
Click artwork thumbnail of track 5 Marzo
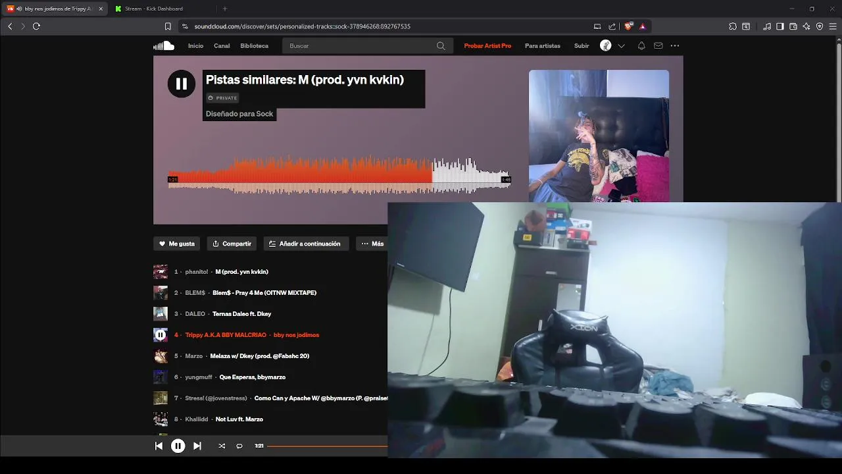(161, 355)
